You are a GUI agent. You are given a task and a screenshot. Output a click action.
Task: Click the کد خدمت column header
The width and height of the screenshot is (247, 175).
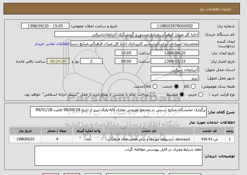209,131
